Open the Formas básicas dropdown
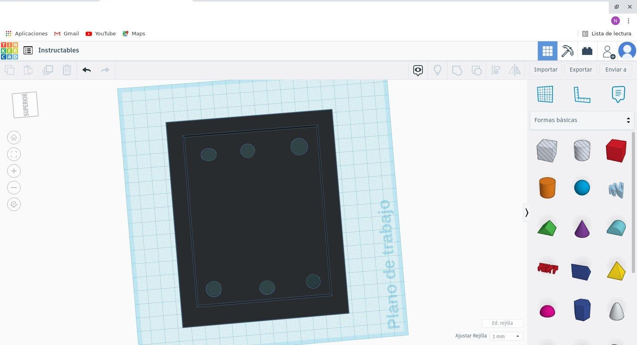The width and height of the screenshot is (637, 345). pyautogui.click(x=582, y=120)
